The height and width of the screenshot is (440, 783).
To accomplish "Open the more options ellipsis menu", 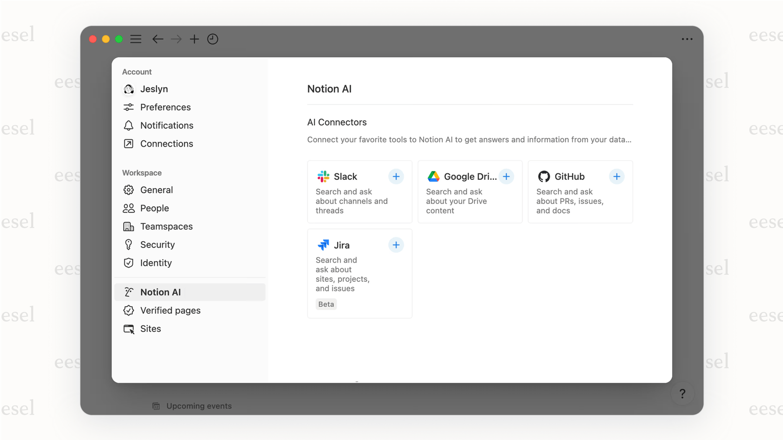I will [x=687, y=39].
